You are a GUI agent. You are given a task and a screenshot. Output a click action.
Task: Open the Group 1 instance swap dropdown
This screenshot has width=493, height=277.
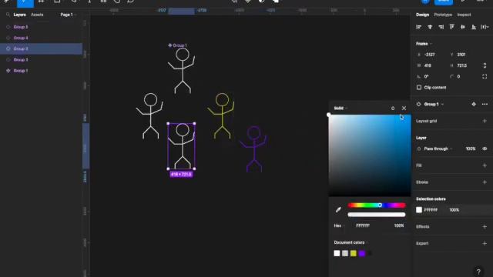pyautogui.click(x=434, y=105)
